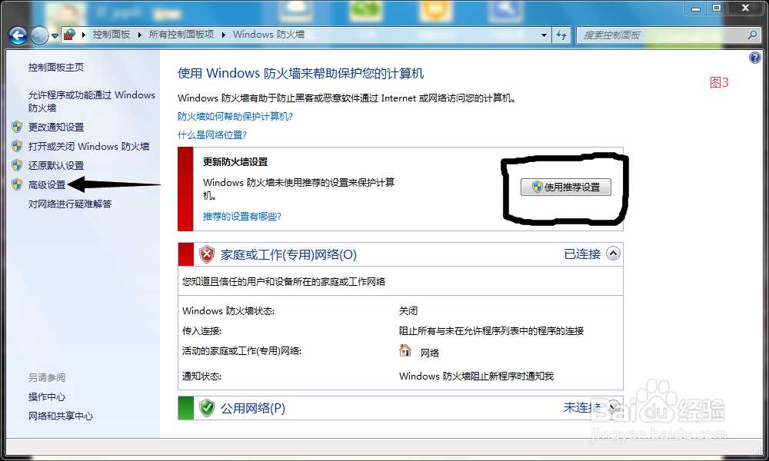Screen dimensions: 769x461
Task: Open 高级设置 link
Action: coord(47,184)
